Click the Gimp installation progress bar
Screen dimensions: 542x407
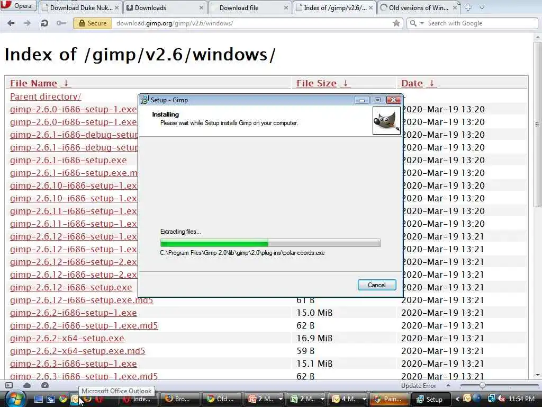[x=270, y=243]
